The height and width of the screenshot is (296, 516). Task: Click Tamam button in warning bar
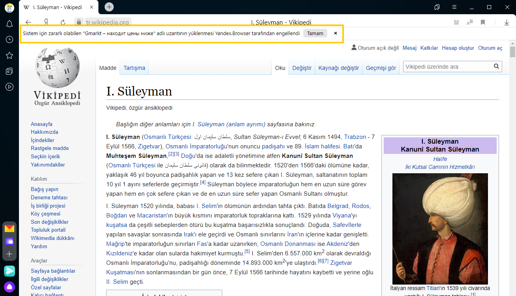pos(315,34)
